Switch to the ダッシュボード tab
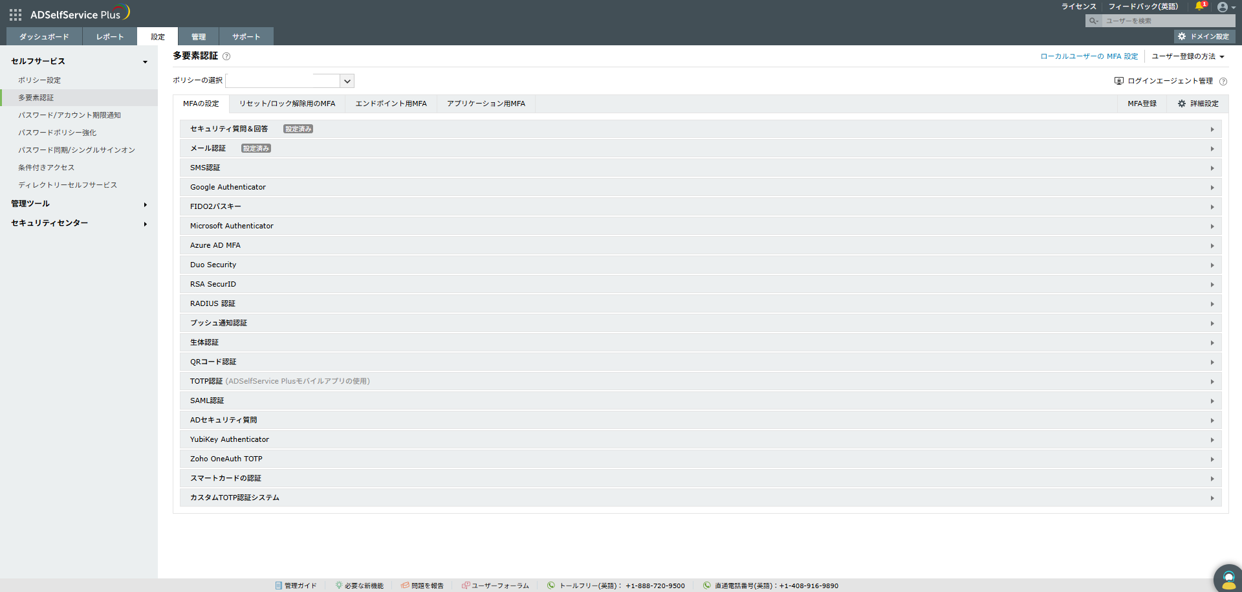1242x592 pixels. point(44,37)
